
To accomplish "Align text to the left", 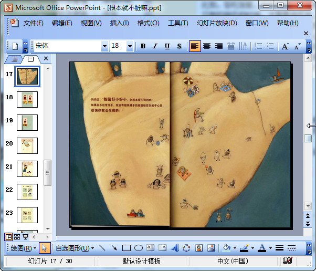I will tap(195, 46).
